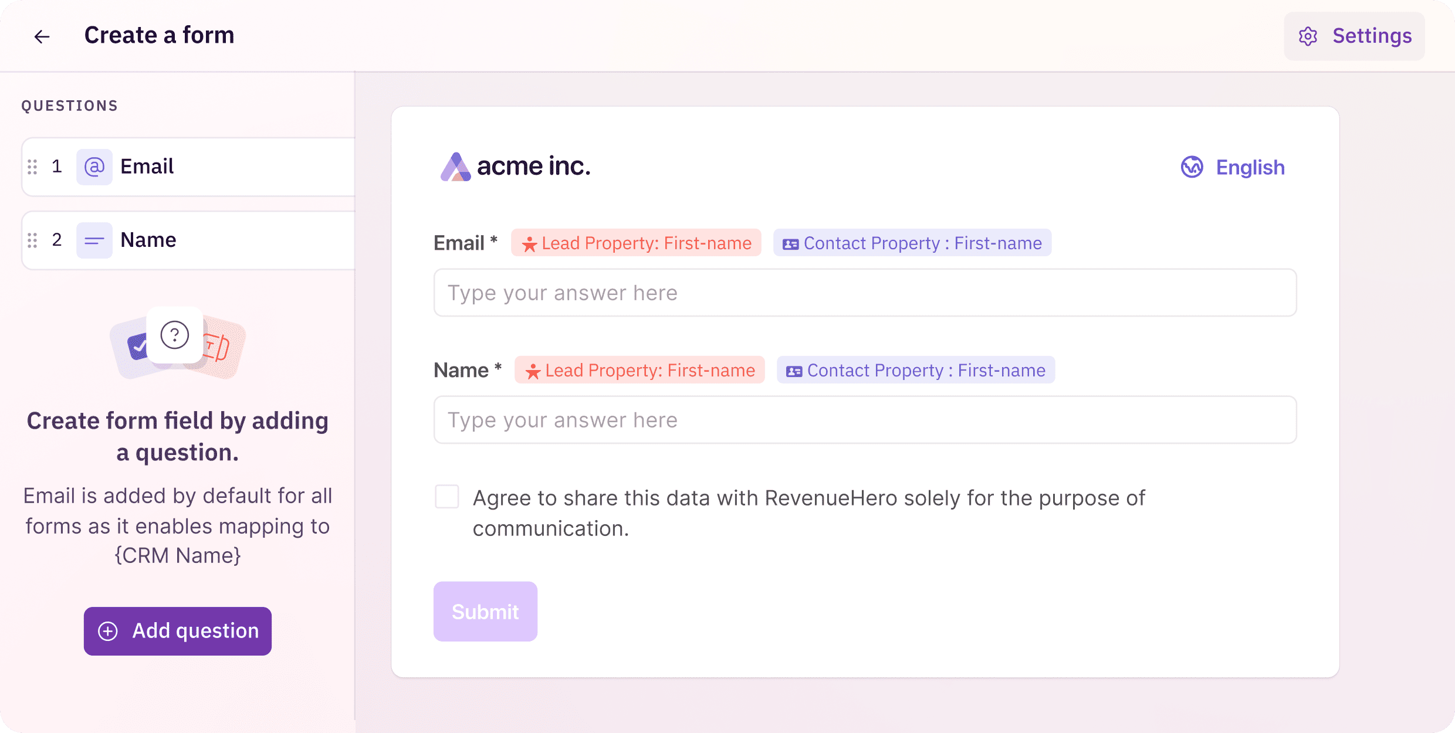Click the Add question button
1455x733 pixels.
178,631
